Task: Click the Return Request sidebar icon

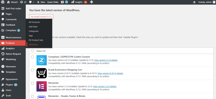Action: point(3,54)
